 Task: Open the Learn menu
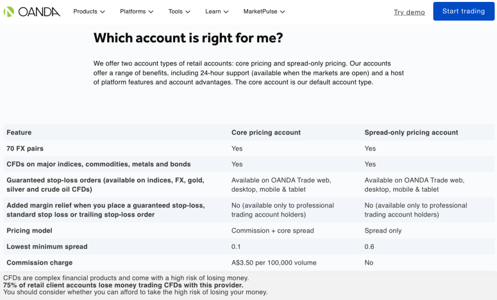(214, 11)
